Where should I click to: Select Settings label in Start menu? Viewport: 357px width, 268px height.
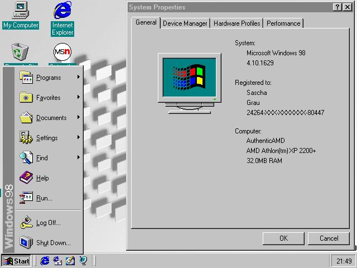47,138
